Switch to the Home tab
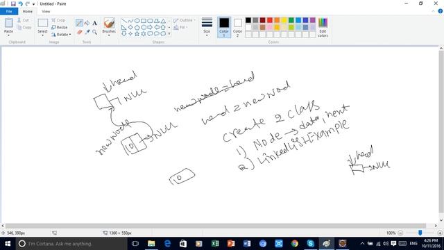This screenshot has width=444, height=250. click(28, 11)
